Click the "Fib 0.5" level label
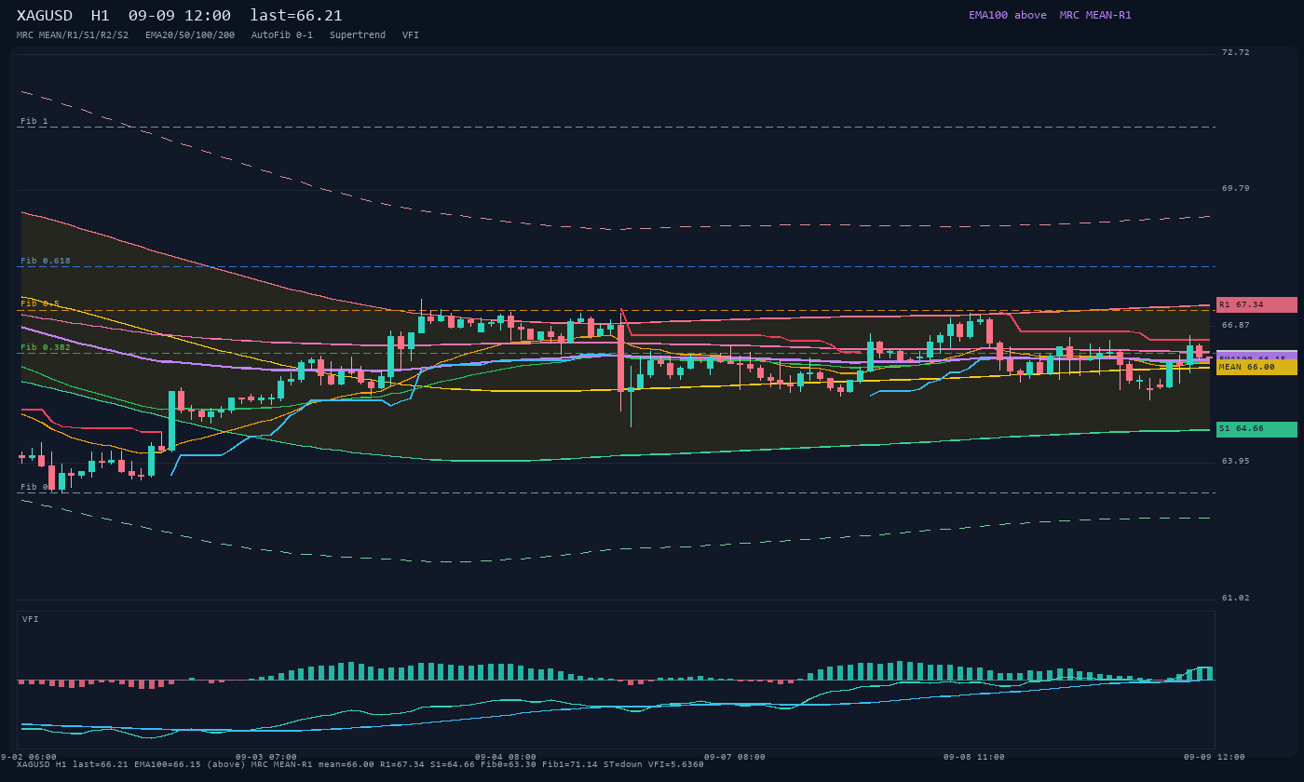The height and width of the screenshot is (782, 1304). (x=40, y=303)
